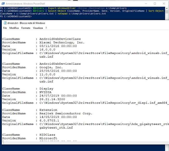This screenshot has width=169, height=151.
Task: Click 'gabyteext_rtk.inf' wrapped line text
Action: coord(56,128)
